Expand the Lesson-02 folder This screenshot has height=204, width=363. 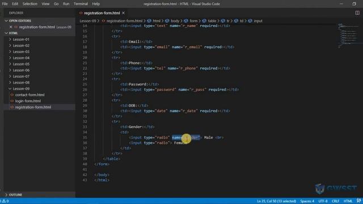pyautogui.click(x=21, y=45)
